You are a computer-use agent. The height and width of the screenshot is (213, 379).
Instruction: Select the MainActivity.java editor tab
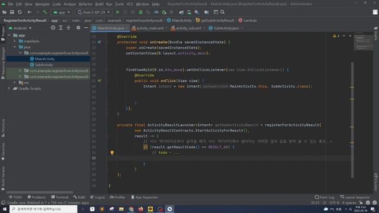[111, 28]
